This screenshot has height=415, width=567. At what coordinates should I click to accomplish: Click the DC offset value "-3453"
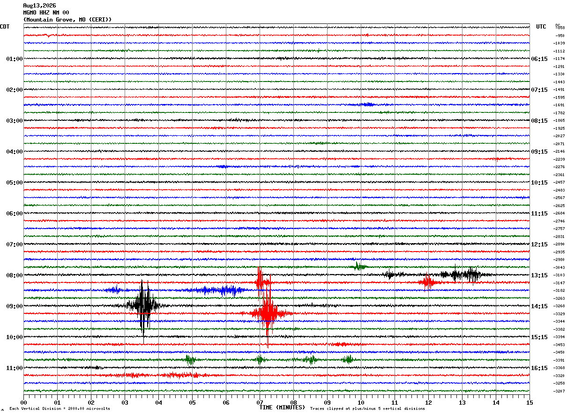pos(559,345)
